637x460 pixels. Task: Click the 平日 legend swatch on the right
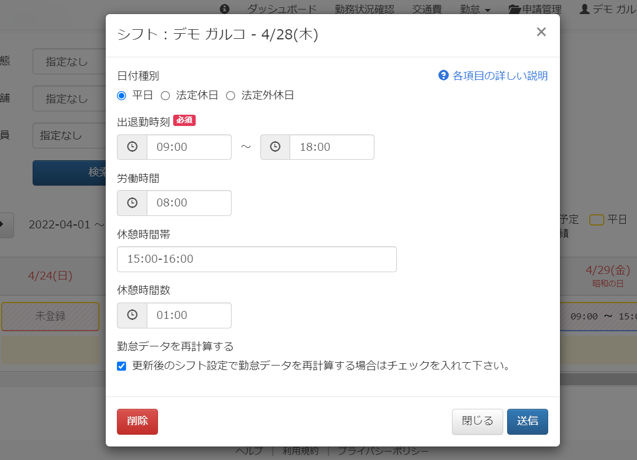[x=597, y=220]
